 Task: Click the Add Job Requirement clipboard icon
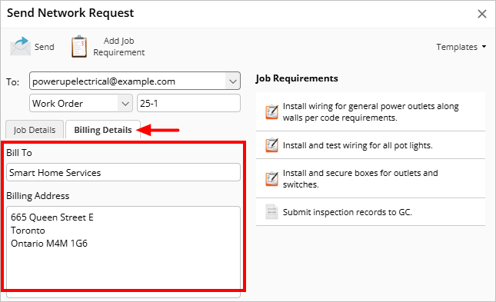click(79, 46)
